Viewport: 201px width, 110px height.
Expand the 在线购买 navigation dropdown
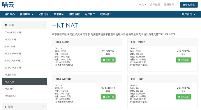pyautogui.click(x=27, y=14)
